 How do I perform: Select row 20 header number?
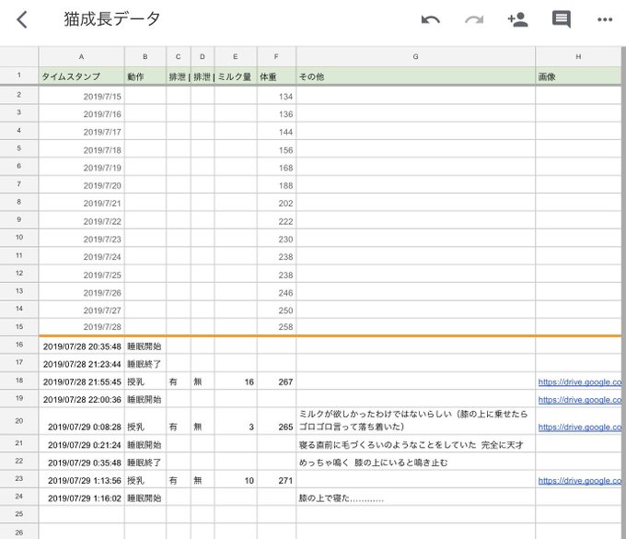(x=18, y=421)
